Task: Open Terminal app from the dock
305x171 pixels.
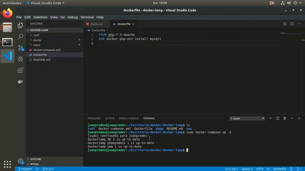Action: pyautogui.click(x=8, y=42)
